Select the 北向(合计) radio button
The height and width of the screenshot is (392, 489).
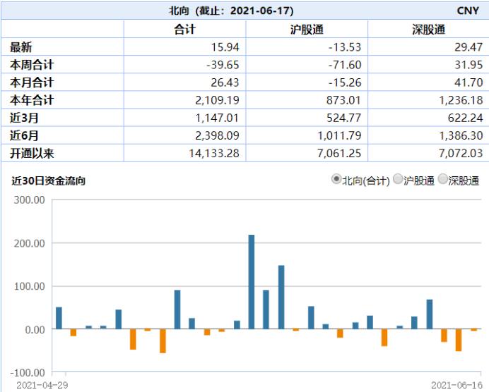(336, 179)
